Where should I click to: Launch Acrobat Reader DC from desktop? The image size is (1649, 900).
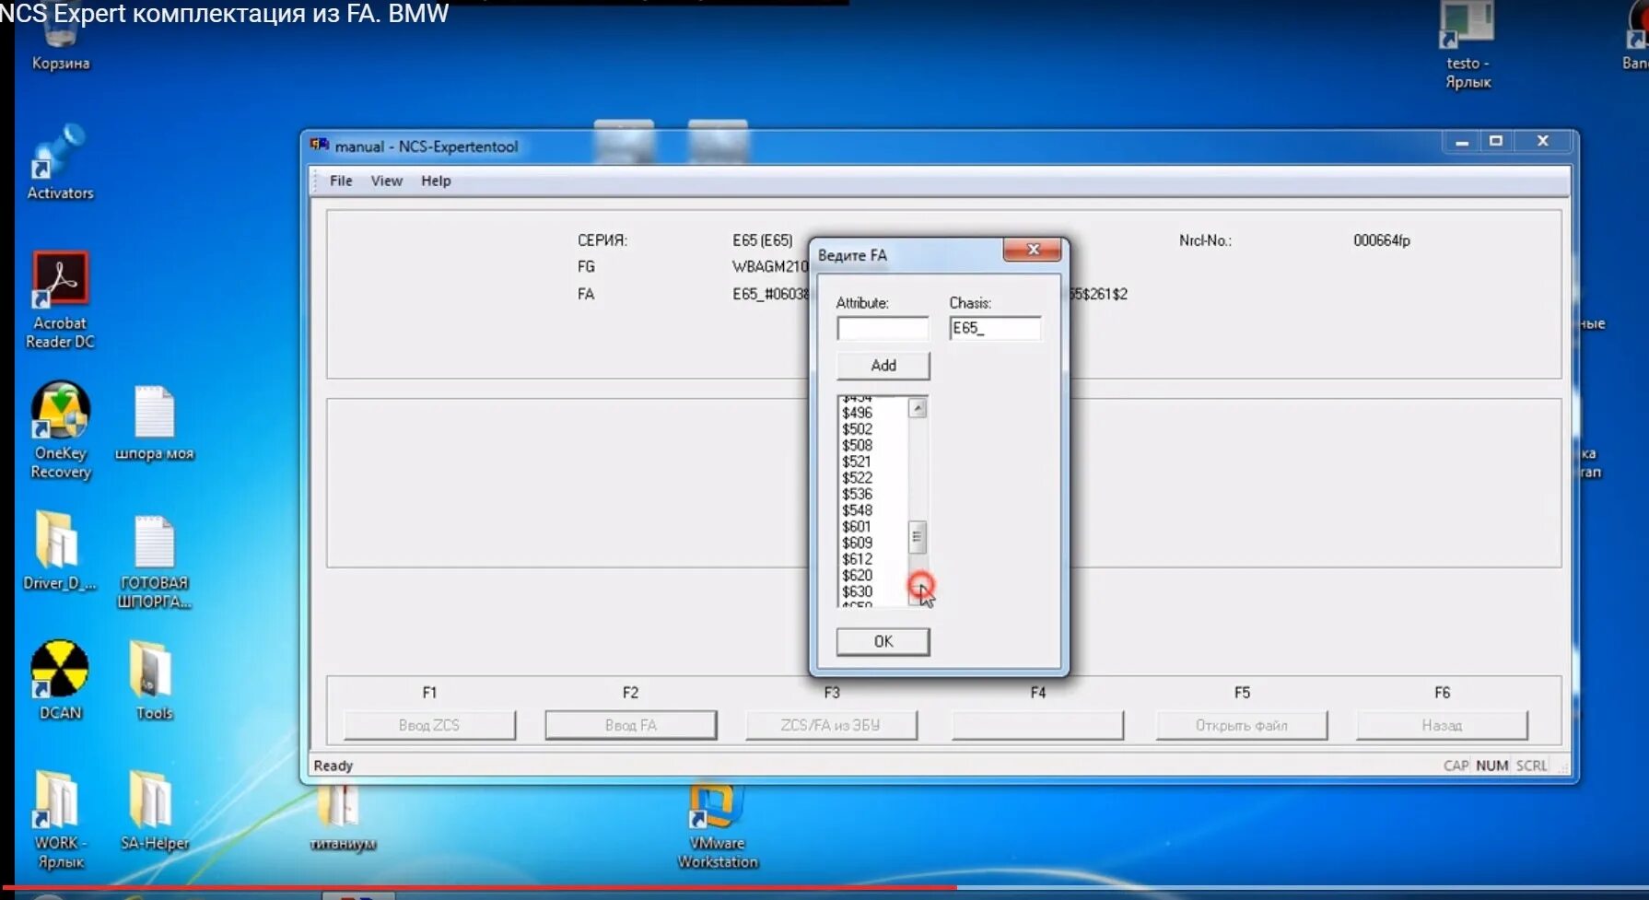pyautogui.click(x=61, y=300)
